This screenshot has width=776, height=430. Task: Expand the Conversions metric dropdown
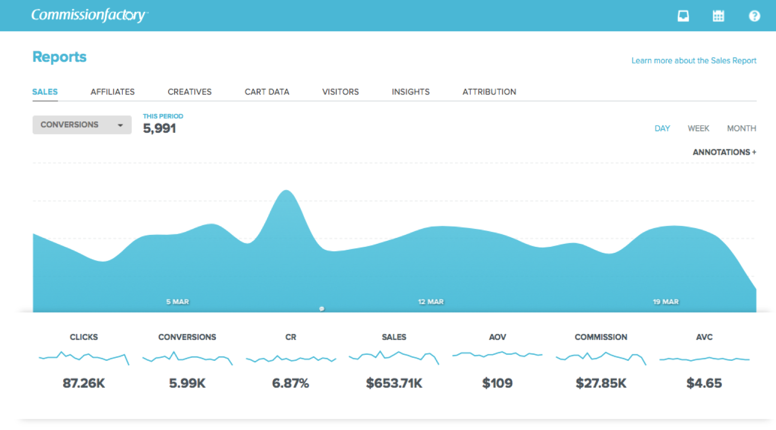pyautogui.click(x=82, y=125)
